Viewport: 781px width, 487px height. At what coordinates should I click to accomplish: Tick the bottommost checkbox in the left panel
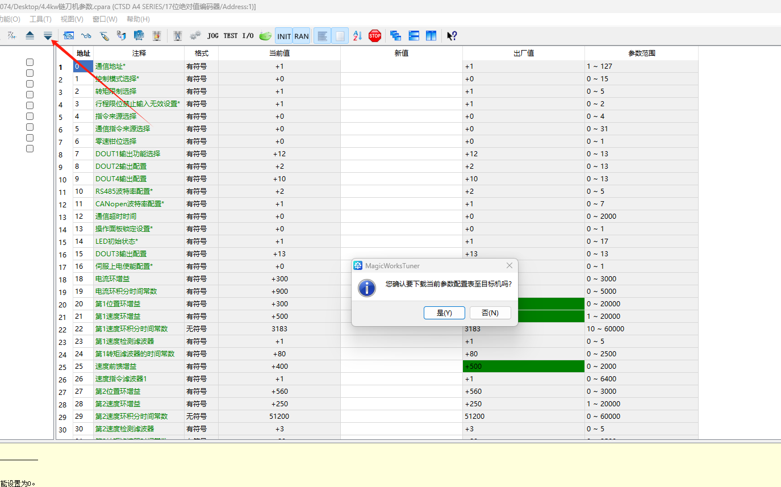click(30, 148)
